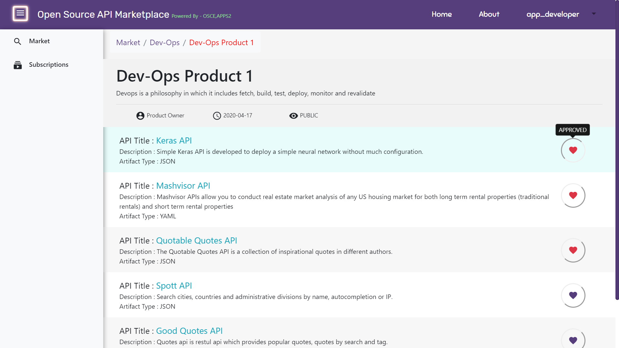Subscribe via the Spott API heart icon
Image resolution: width=619 pixels, height=348 pixels.
click(573, 295)
